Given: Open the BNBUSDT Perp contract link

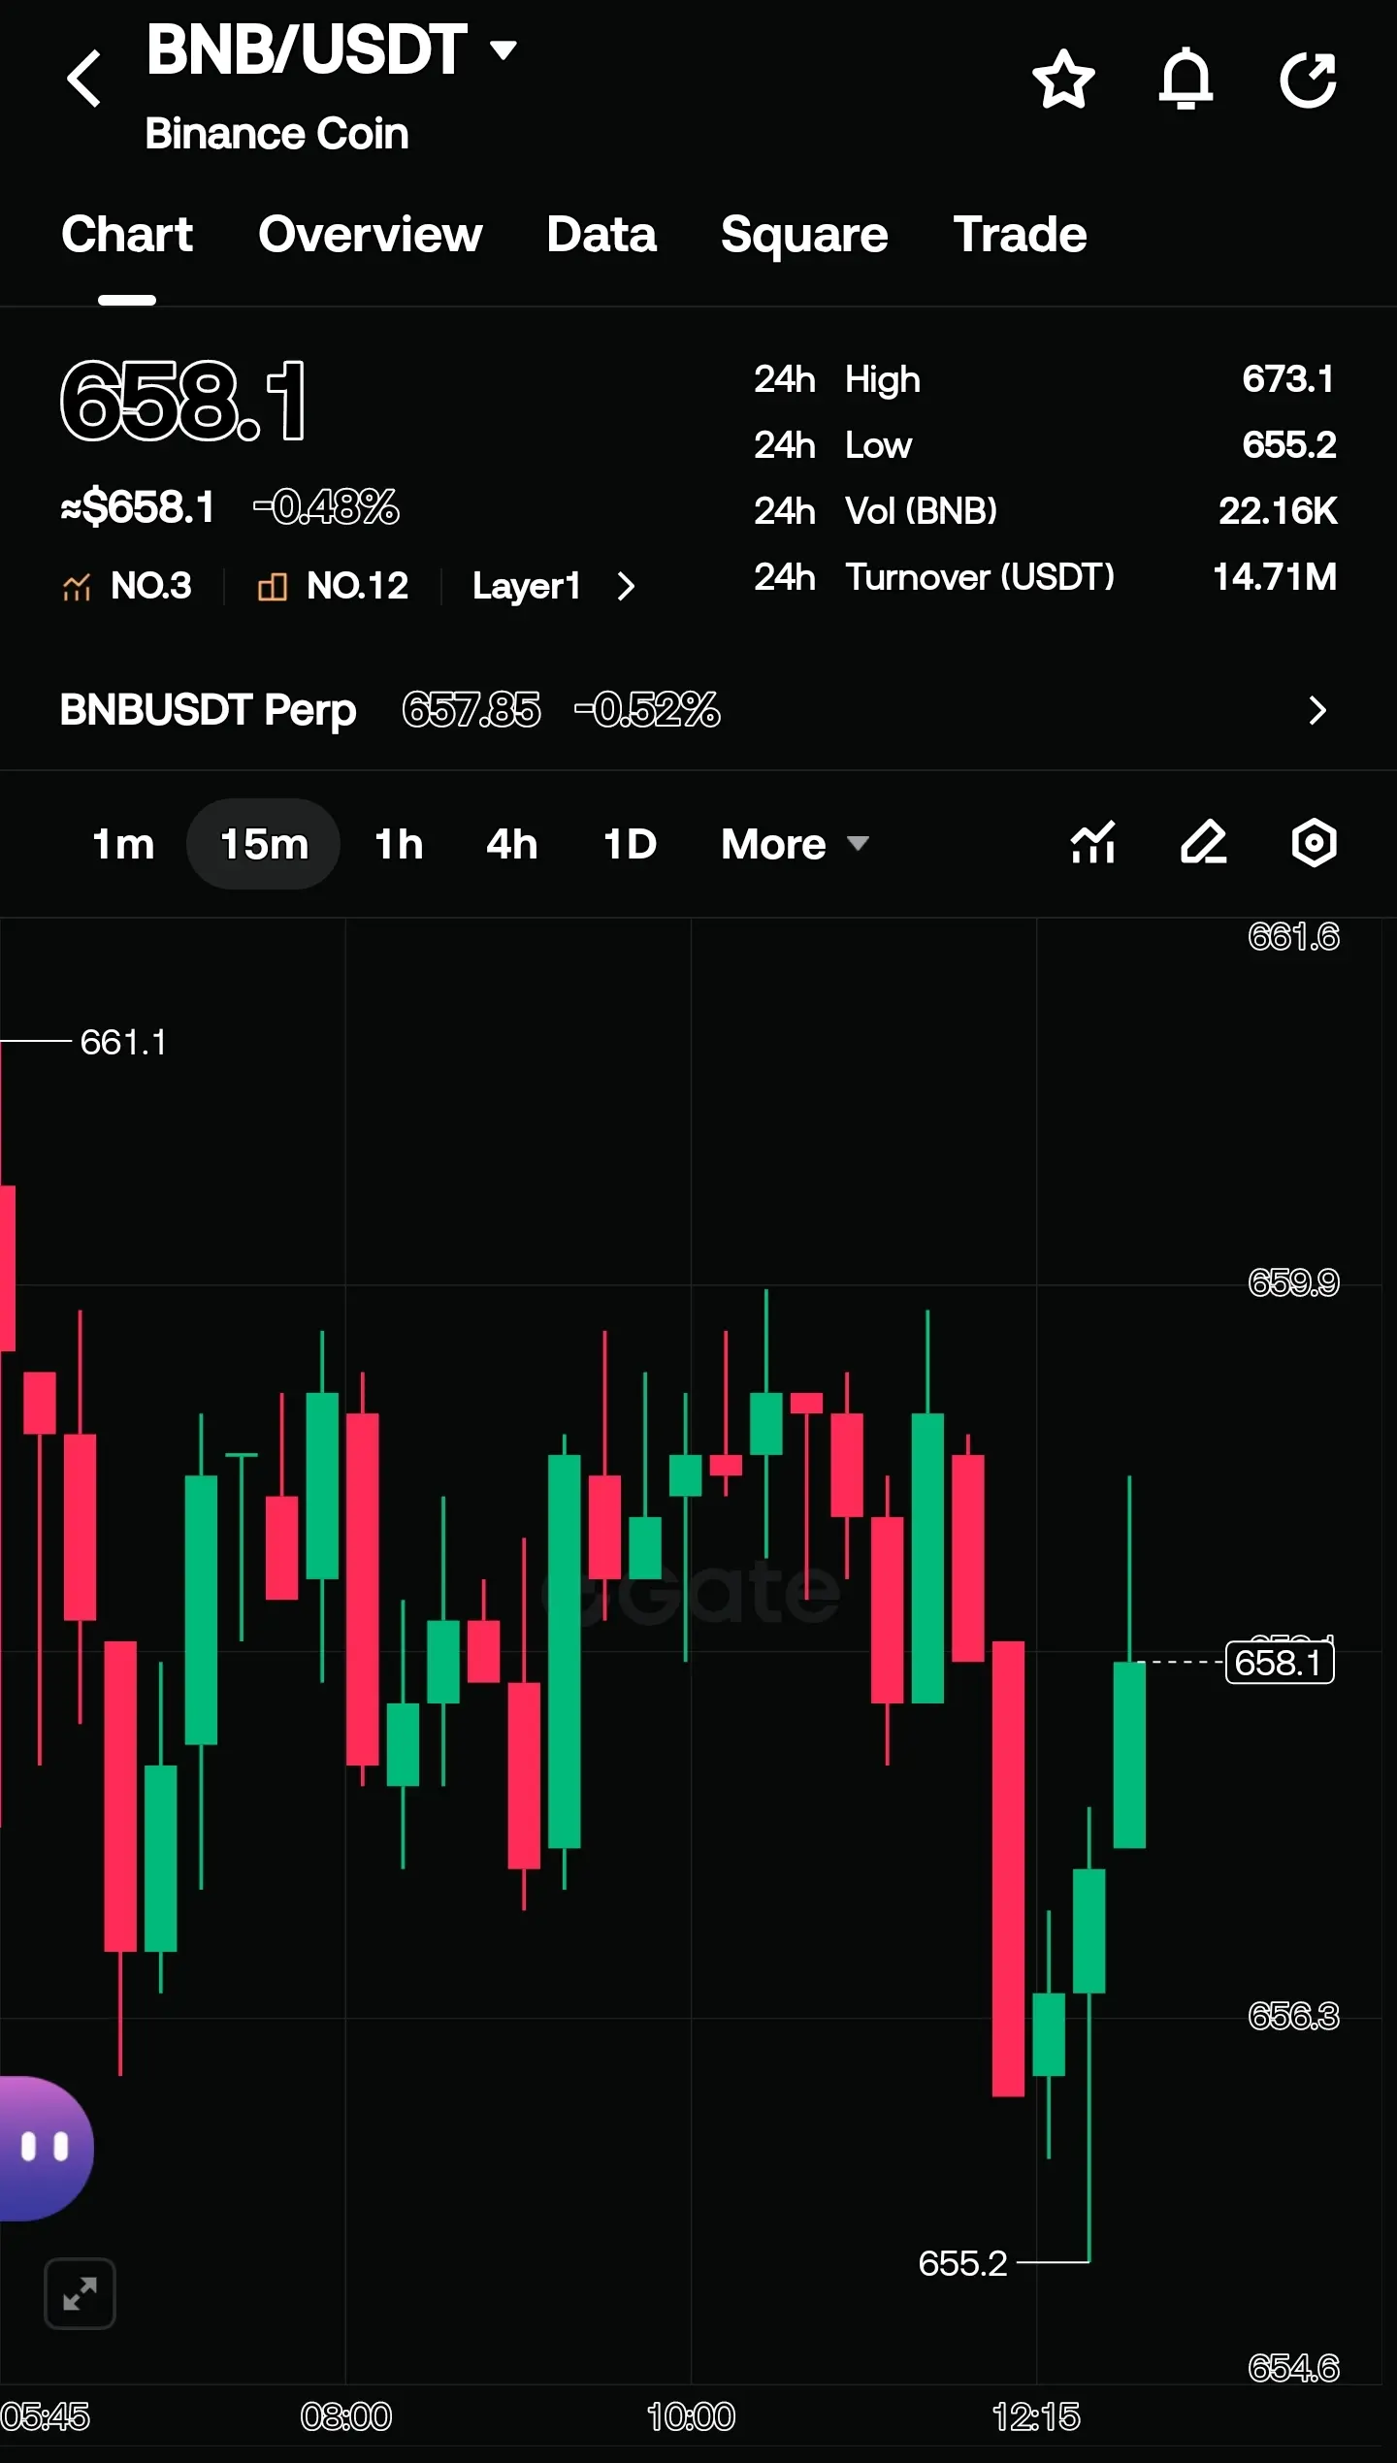Looking at the screenshot, I should click(x=208, y=710).
